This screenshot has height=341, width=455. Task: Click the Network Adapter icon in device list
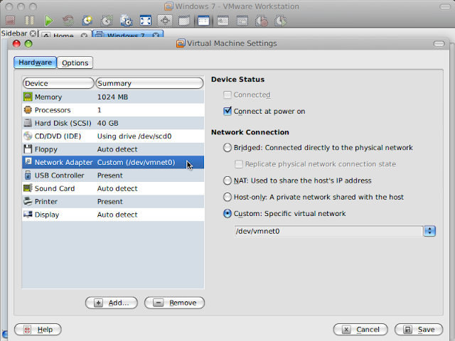pos(28,162)
